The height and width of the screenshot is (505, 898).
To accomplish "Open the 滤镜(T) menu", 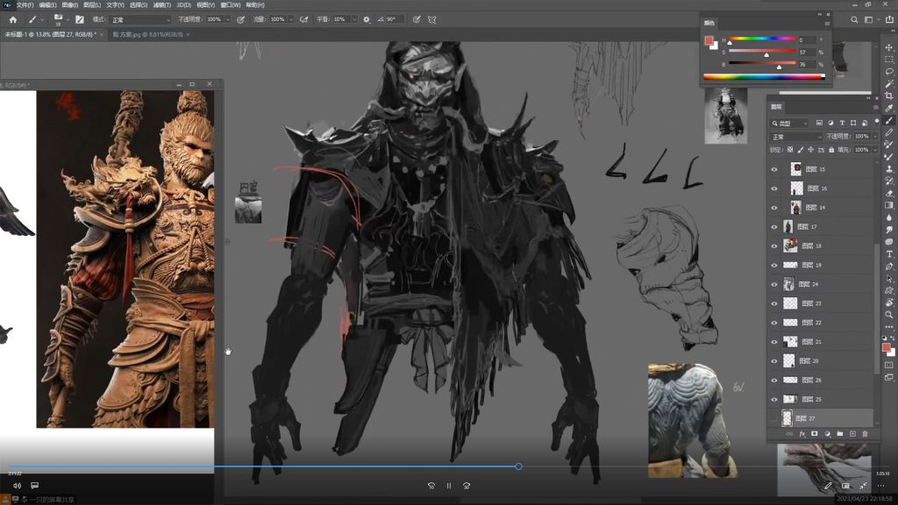I will 160,4.
